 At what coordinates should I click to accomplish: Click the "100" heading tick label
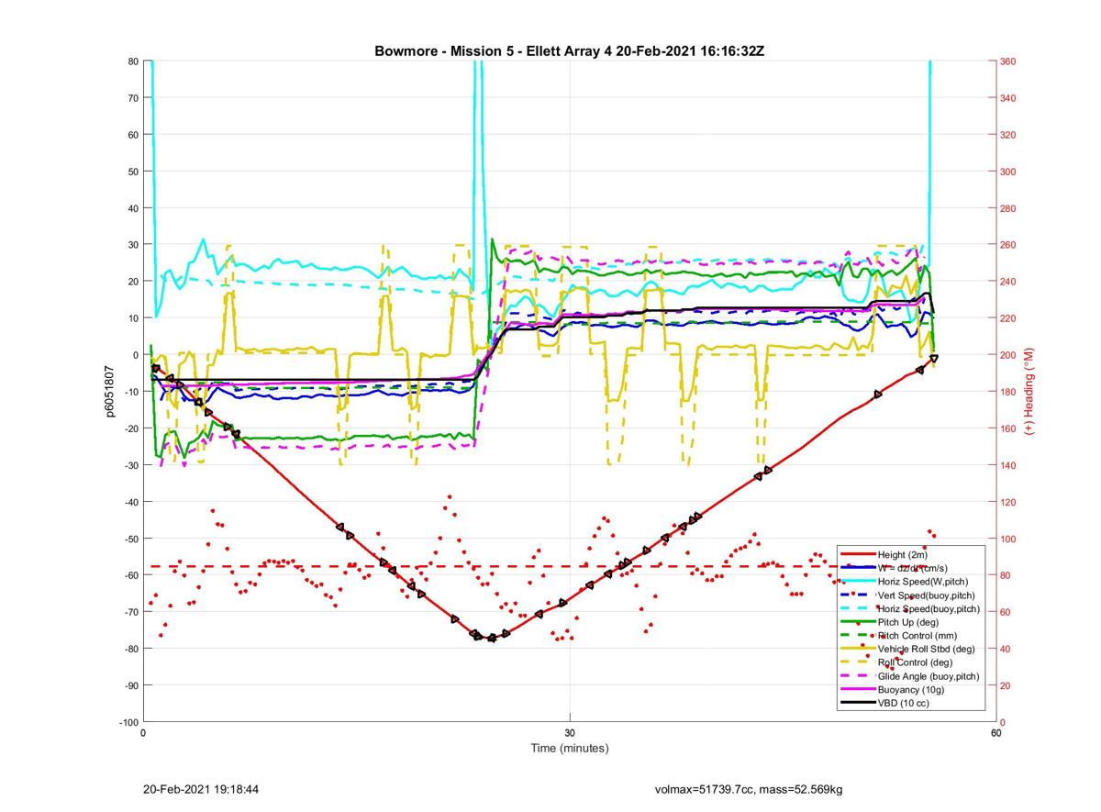(1009, 539)
